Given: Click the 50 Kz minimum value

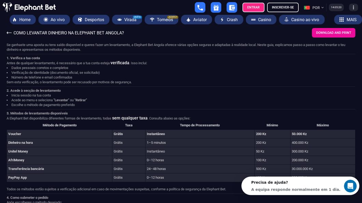Looking at the screenshot, I should pyautogui.click(x=260, y=152).
